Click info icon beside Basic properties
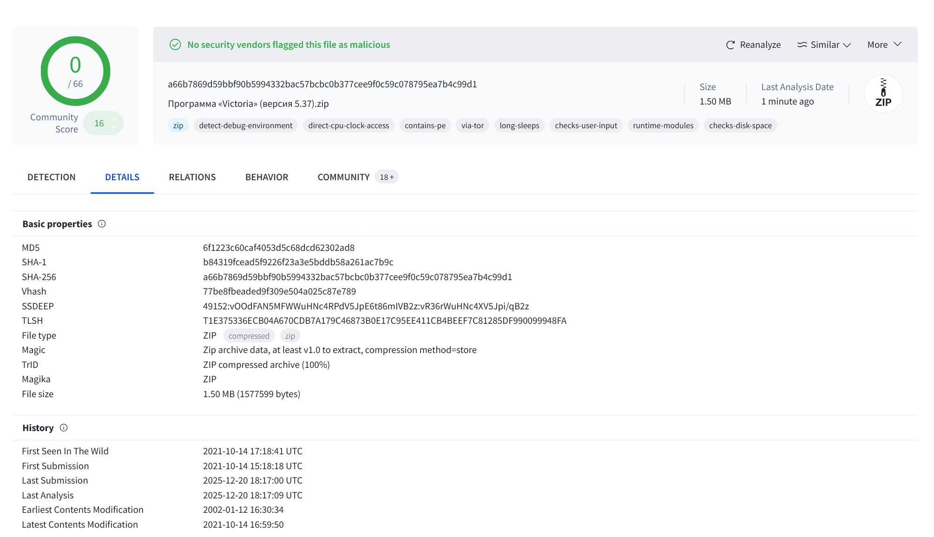 [x=102, y=224]
